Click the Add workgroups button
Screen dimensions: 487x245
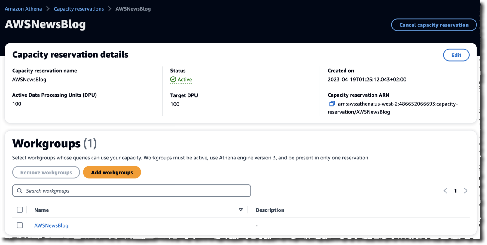click(112, 172)
